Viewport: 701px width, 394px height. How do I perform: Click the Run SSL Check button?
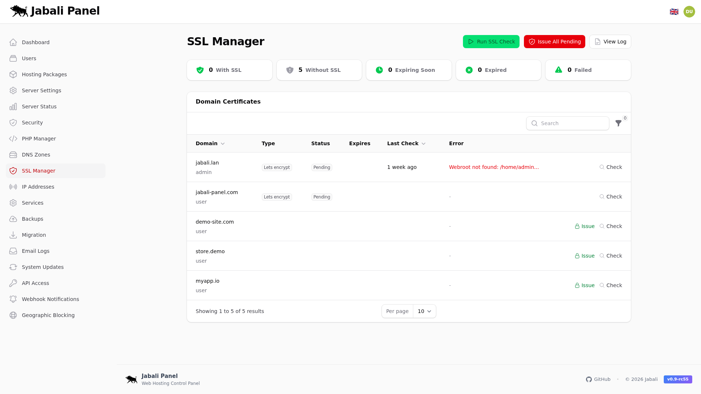(x=491, y=42)
